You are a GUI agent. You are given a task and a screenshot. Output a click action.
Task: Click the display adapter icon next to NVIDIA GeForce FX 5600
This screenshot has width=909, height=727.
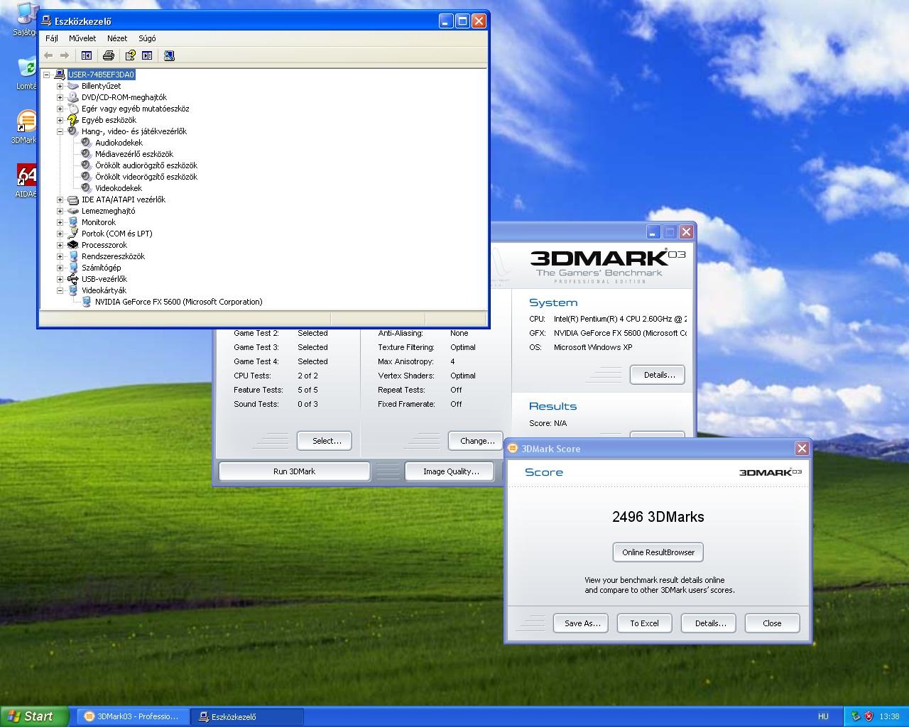pos(87,302)
